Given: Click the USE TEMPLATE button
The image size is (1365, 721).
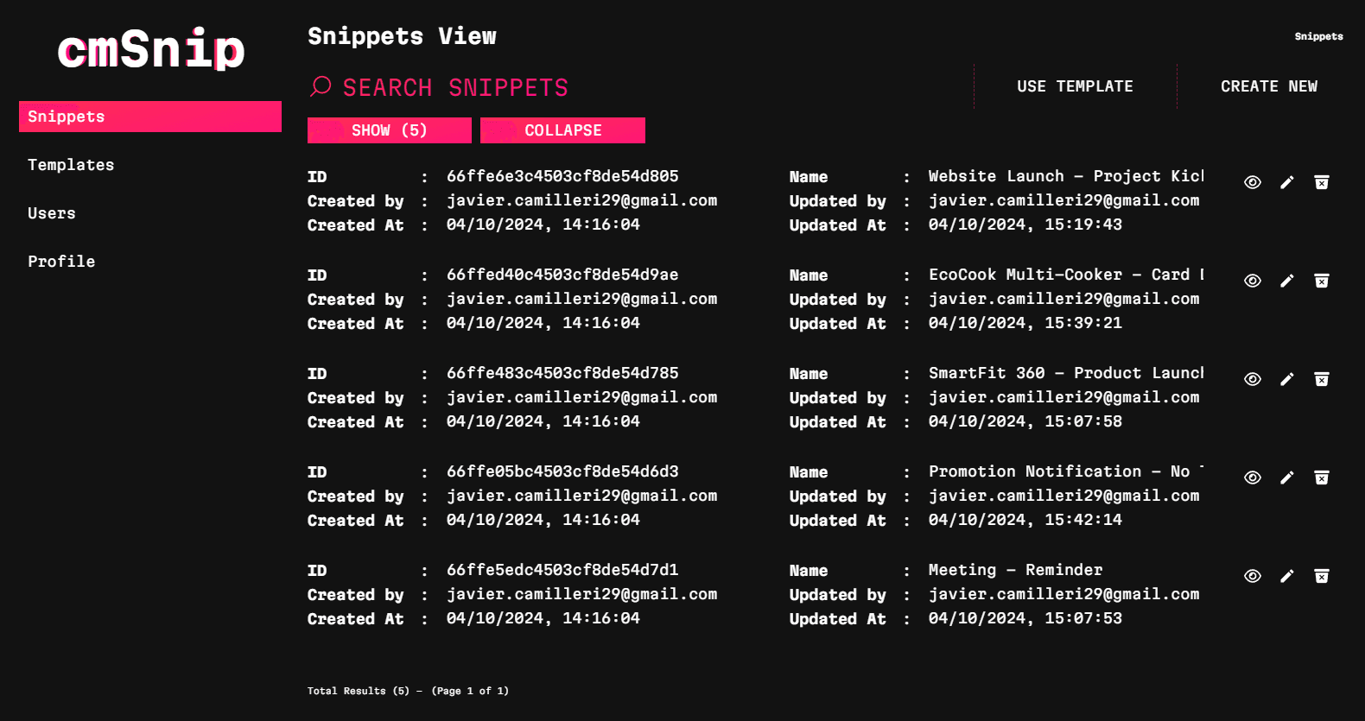Looking at the screenshot, I should (1075, 86).
